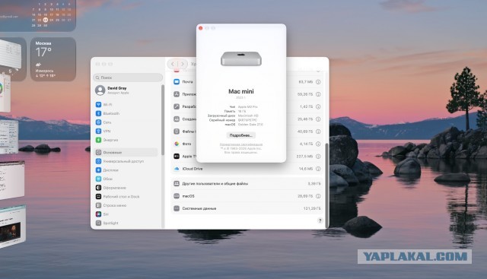Viewport: 487px width, 279px height.
Task: Click the Mac mini title text
Action: coord(241,91)
